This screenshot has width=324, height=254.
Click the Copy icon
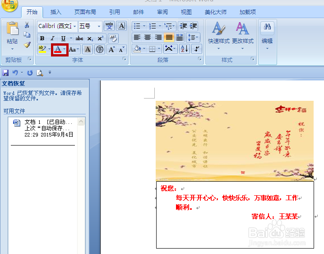tap(27, 34)
